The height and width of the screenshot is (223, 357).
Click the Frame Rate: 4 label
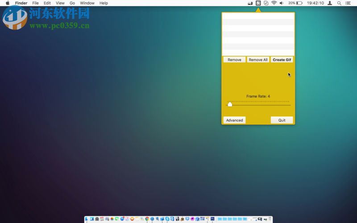pyautogui.click(x=258, y=96)
